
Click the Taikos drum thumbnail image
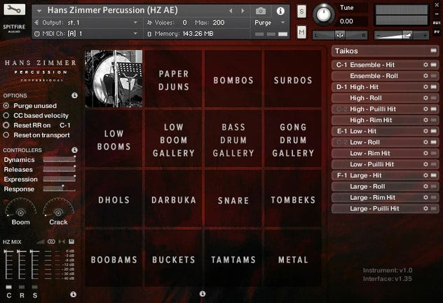coord(114,69)
